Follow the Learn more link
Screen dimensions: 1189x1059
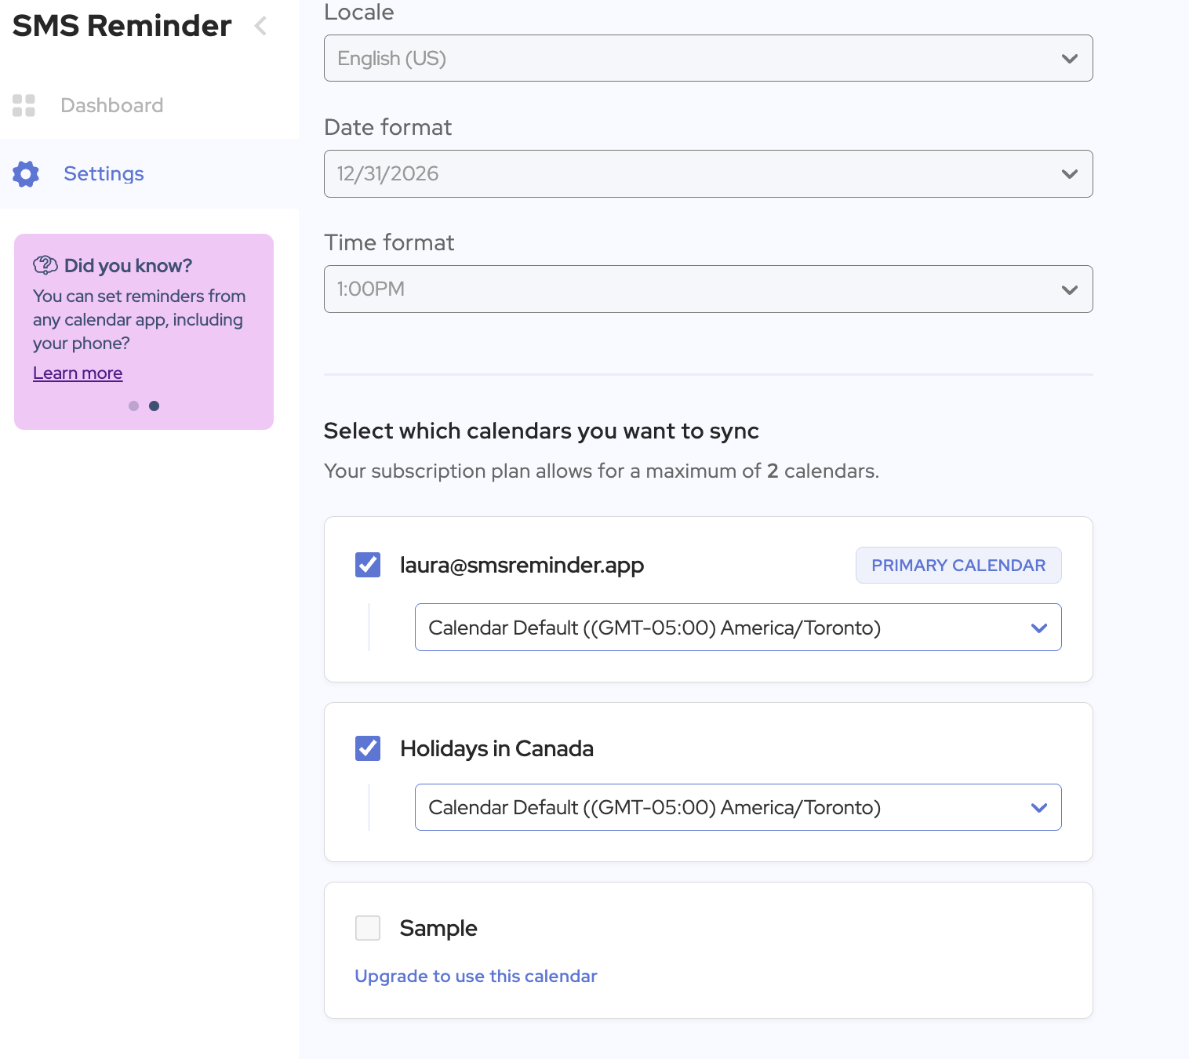[78, 373]
